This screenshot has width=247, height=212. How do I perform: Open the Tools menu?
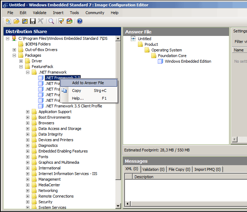(x=74, y=13)
